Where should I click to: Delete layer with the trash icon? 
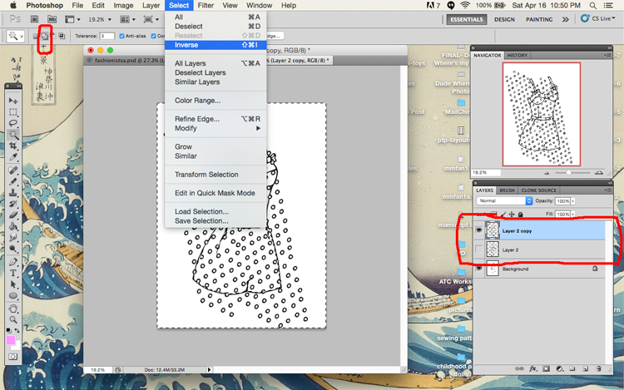coord(598,369)
